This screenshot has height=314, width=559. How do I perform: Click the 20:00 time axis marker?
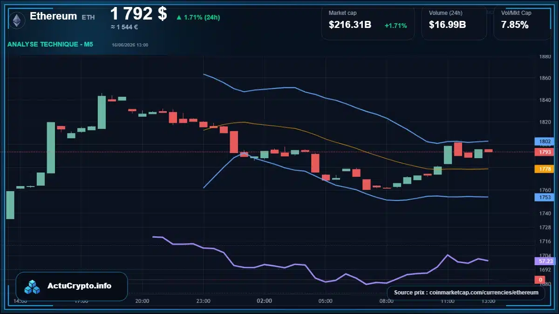[142, 301]
